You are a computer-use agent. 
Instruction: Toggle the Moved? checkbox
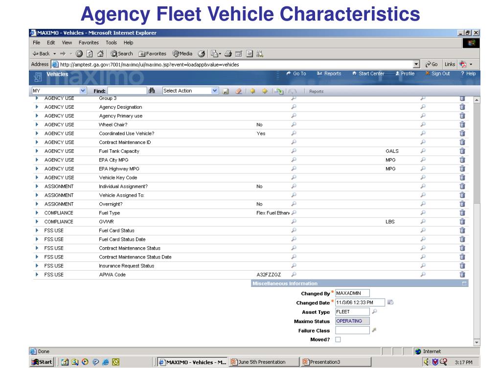coord(338,340)
